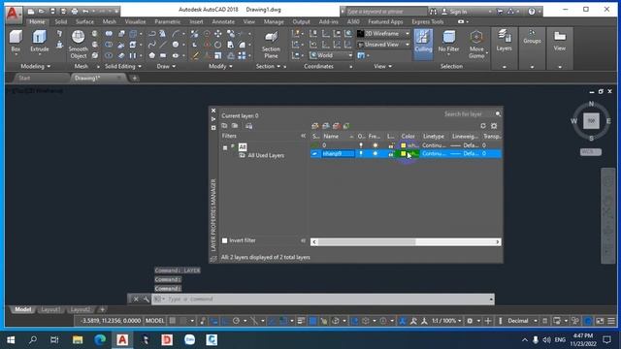The image size is (621, 349).
Task: Click the Color column header
Action: tap(408, 136)
